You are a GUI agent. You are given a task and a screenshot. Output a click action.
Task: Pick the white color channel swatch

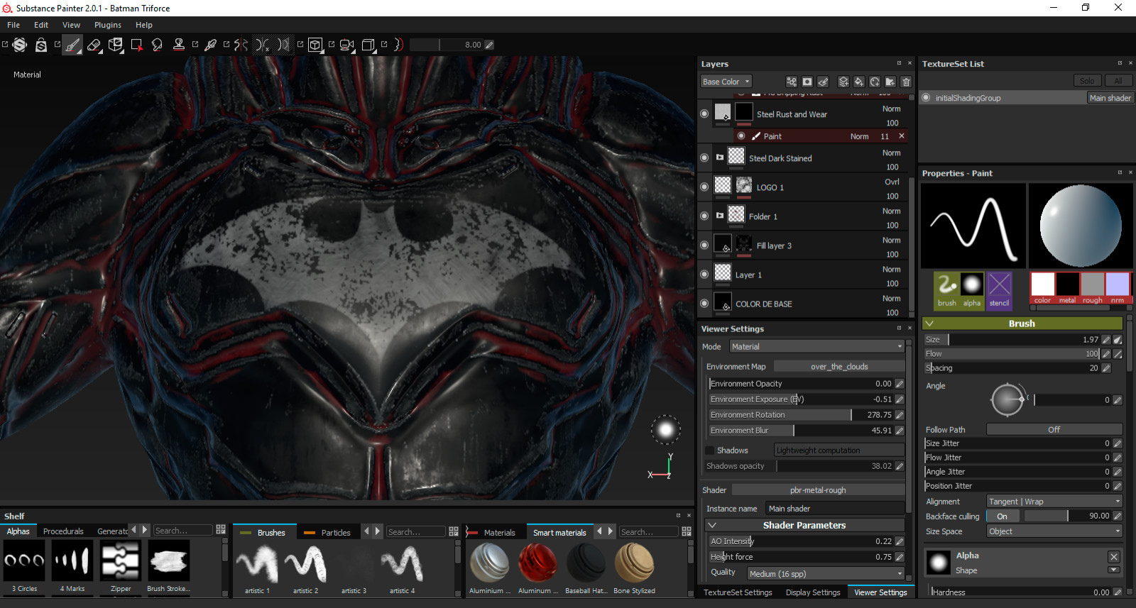tap(1042, 284)
